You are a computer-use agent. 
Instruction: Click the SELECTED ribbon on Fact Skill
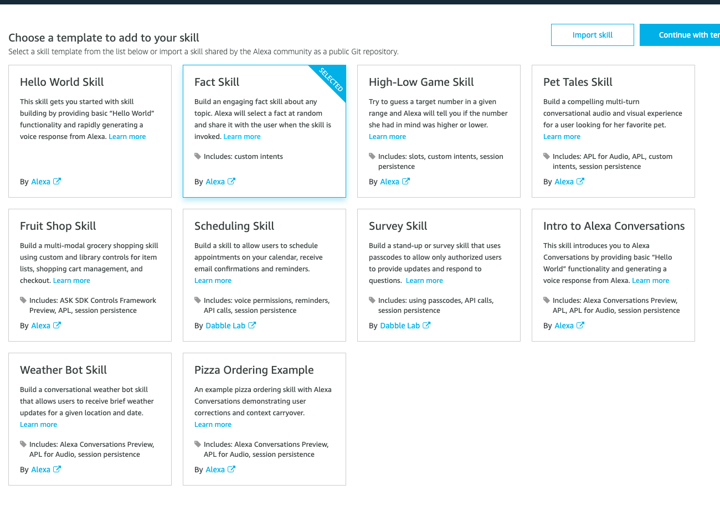[x=331, y=79]
